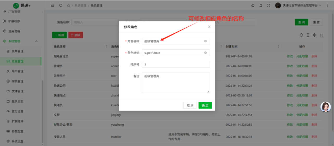Sort the table by 创建时间 column
The height and width of the screenshot is (146, 334).
click(x=278, y=46)
